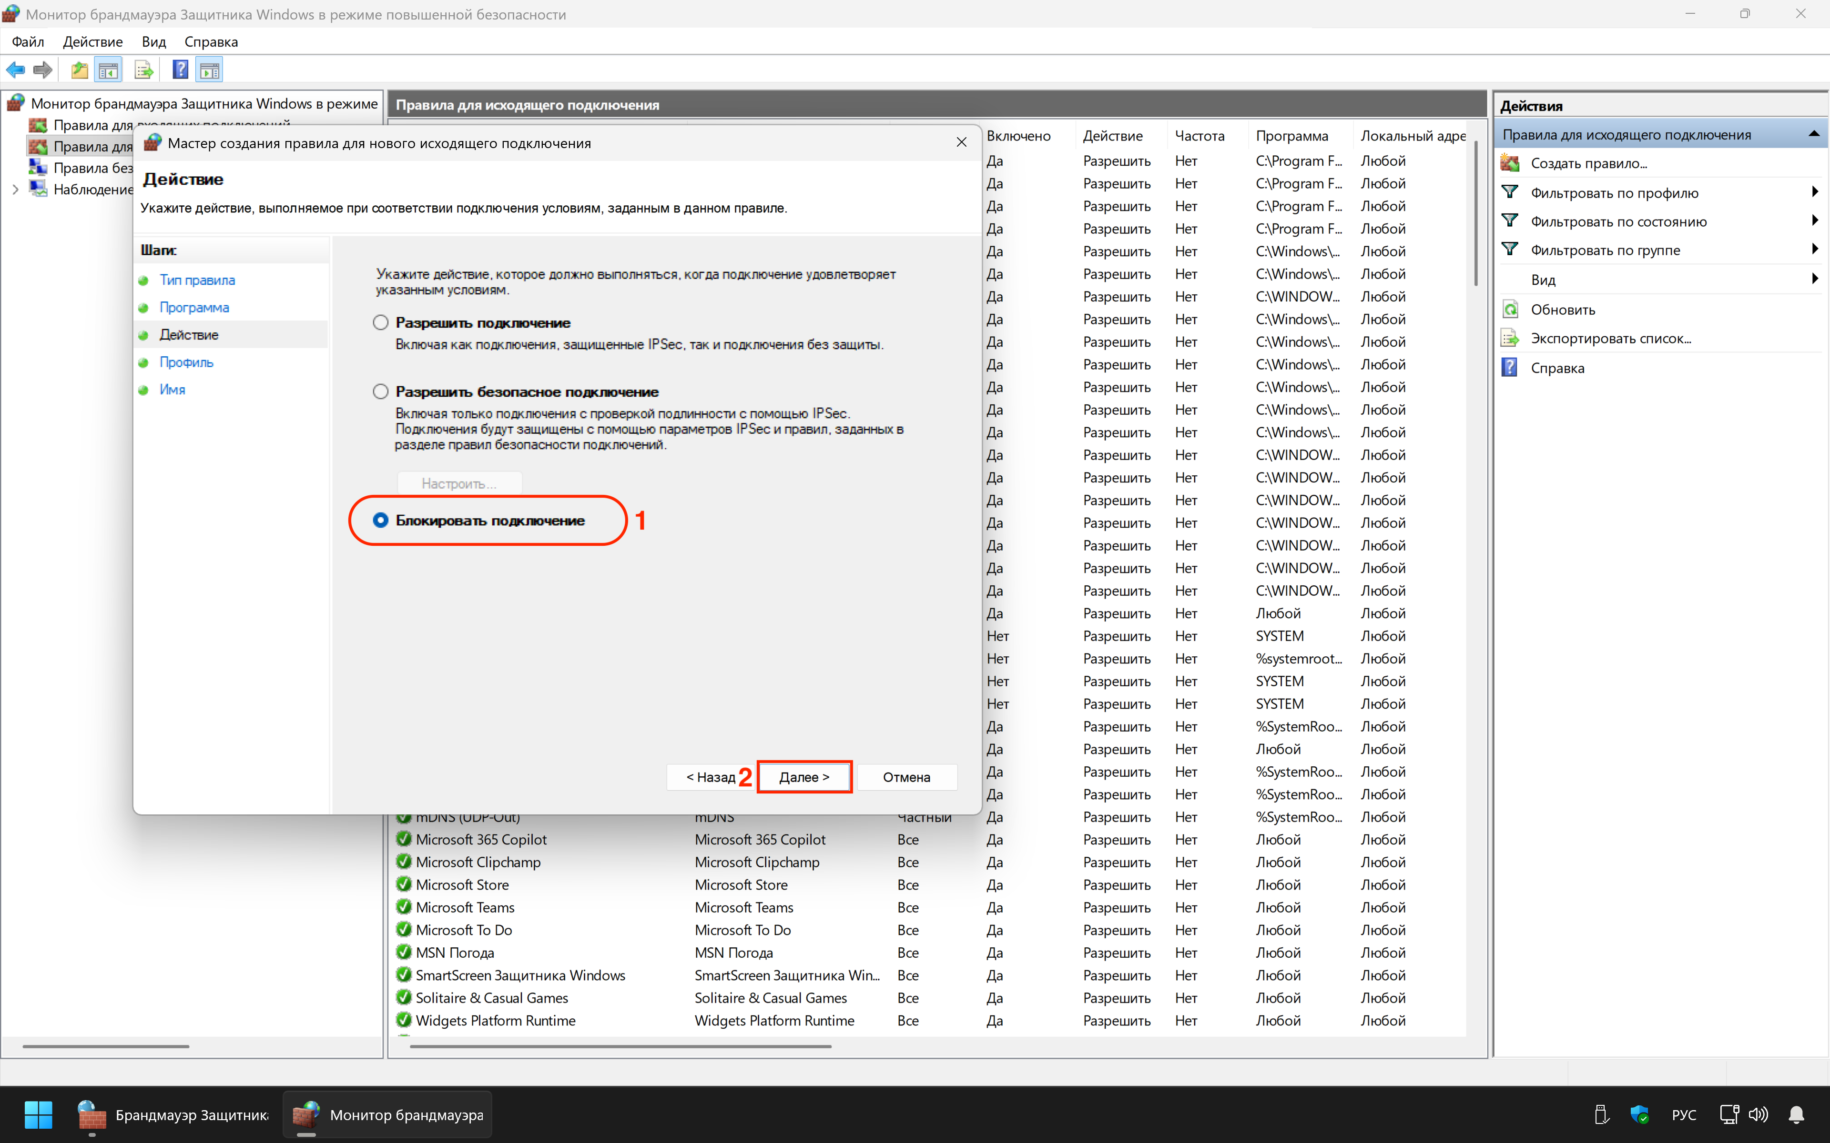Click the Windows Start button on the taskbar
The height and width of the screenshot is (1143, 1830).
(38, 1114)
